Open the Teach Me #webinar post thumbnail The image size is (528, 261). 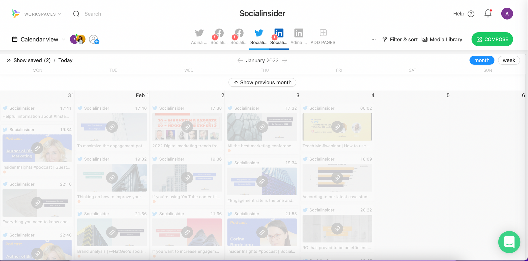pyautogui.click(x=337, y=127)
